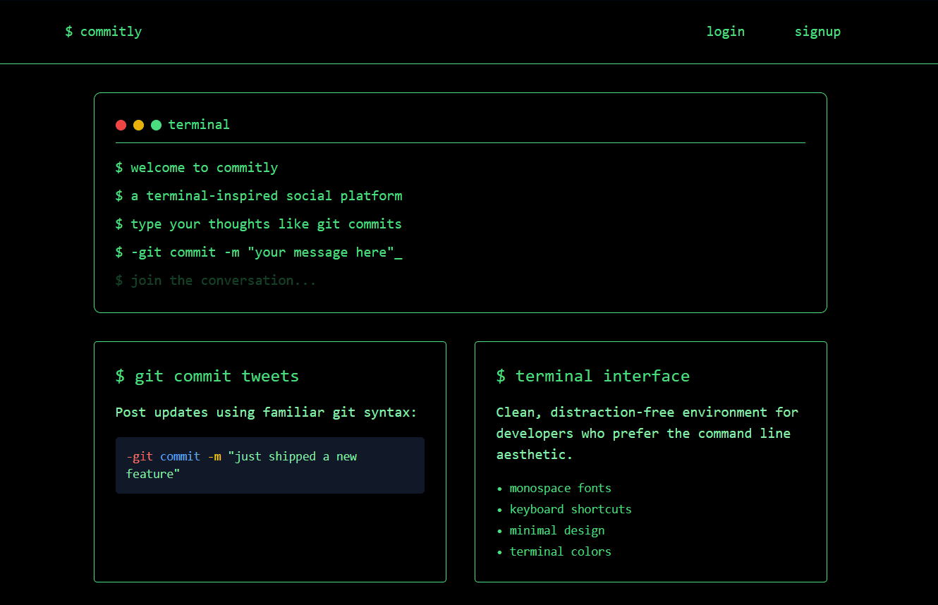
Task: Open the login page
Action: tap(725, 32)
